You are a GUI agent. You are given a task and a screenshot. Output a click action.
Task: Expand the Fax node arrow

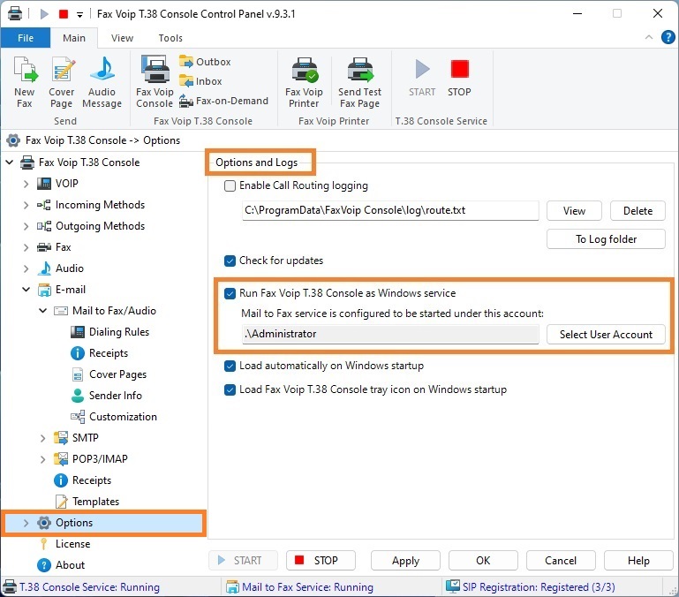coord(26,248)
